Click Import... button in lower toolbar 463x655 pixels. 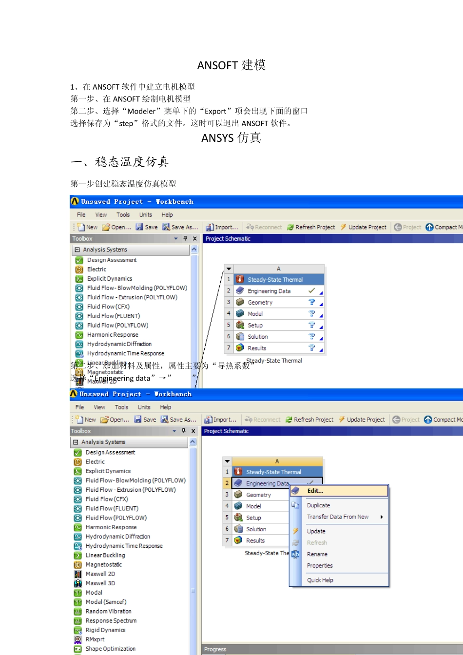[221, 420]
